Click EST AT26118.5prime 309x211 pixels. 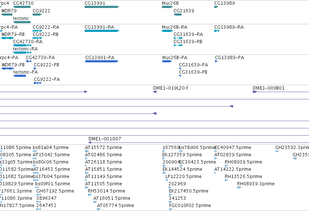(x=103, y=162)
